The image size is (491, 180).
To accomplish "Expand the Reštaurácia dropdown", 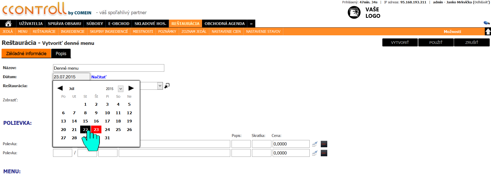I will coord(160,86).
